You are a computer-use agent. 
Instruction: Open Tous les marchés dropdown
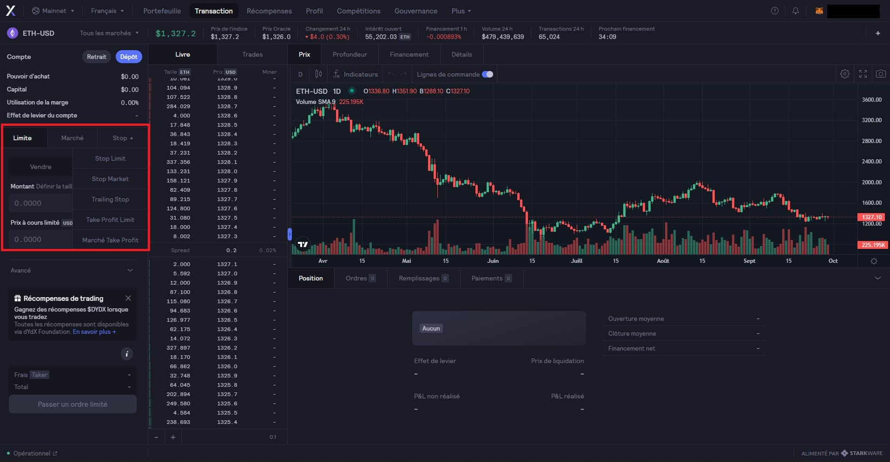(109, 33)
